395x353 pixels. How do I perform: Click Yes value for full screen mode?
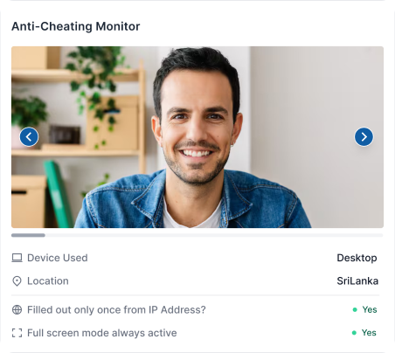(x=369, y=333)
